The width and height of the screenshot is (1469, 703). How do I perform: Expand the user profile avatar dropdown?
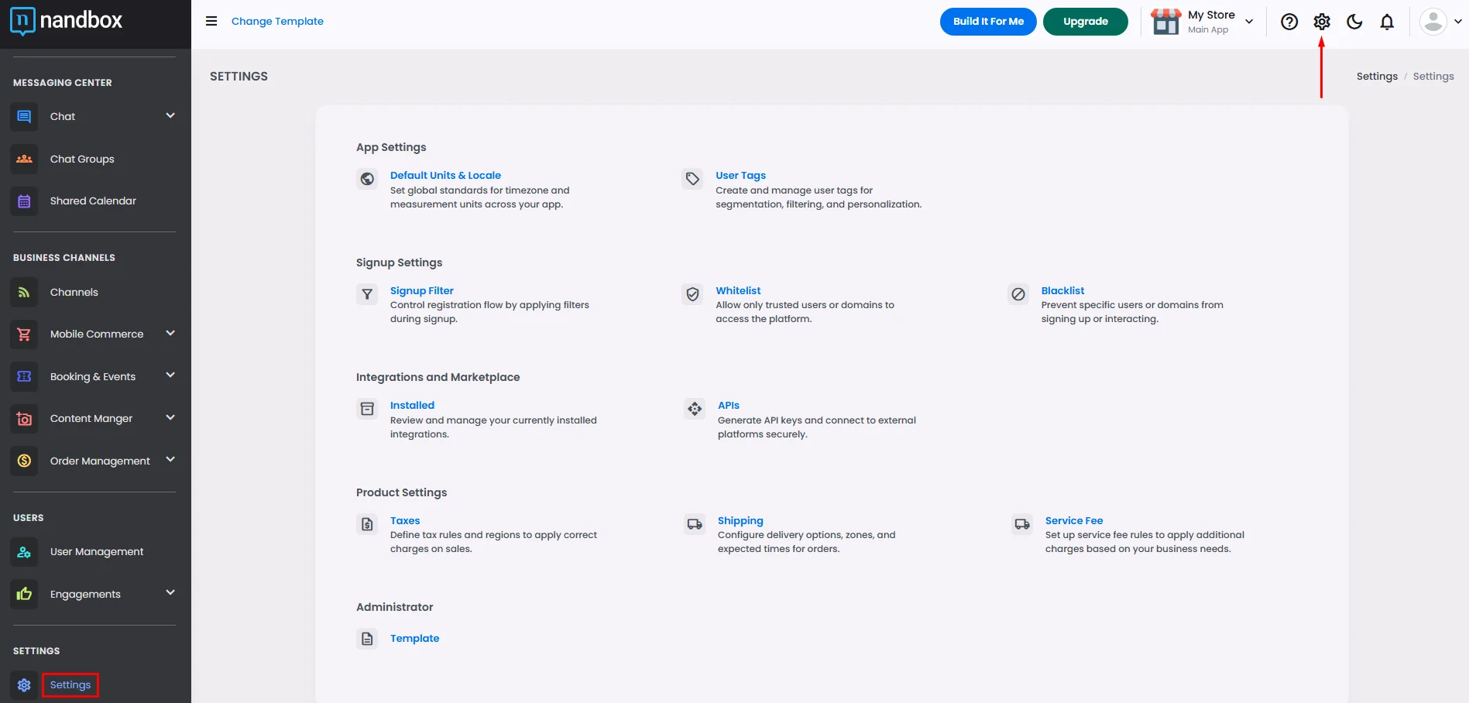[x=1440, y=22]
